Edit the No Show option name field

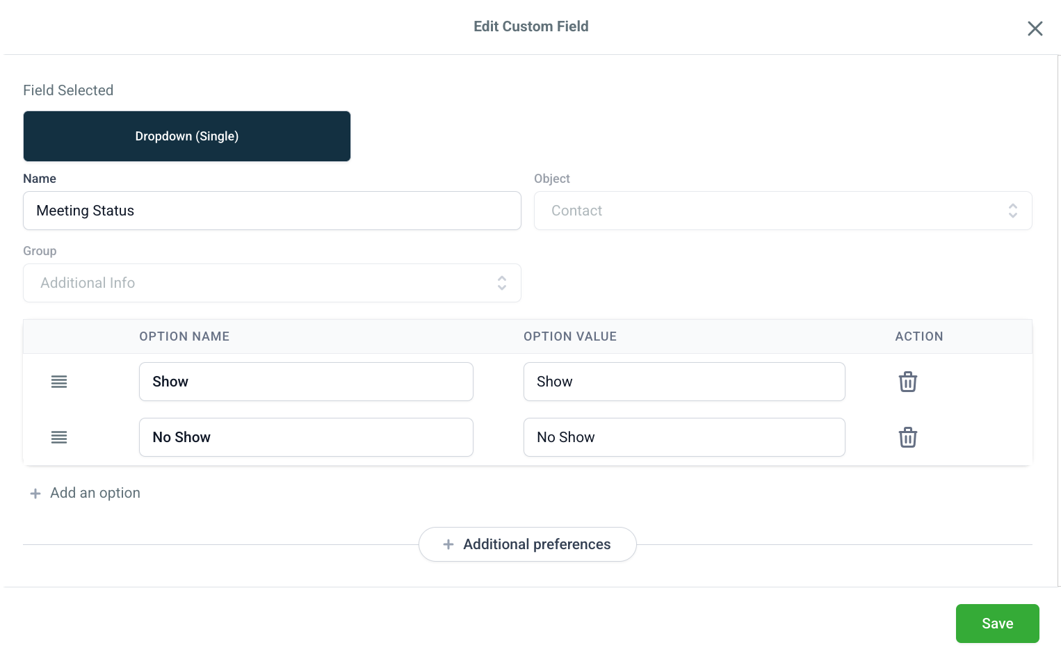coord(306,437)
